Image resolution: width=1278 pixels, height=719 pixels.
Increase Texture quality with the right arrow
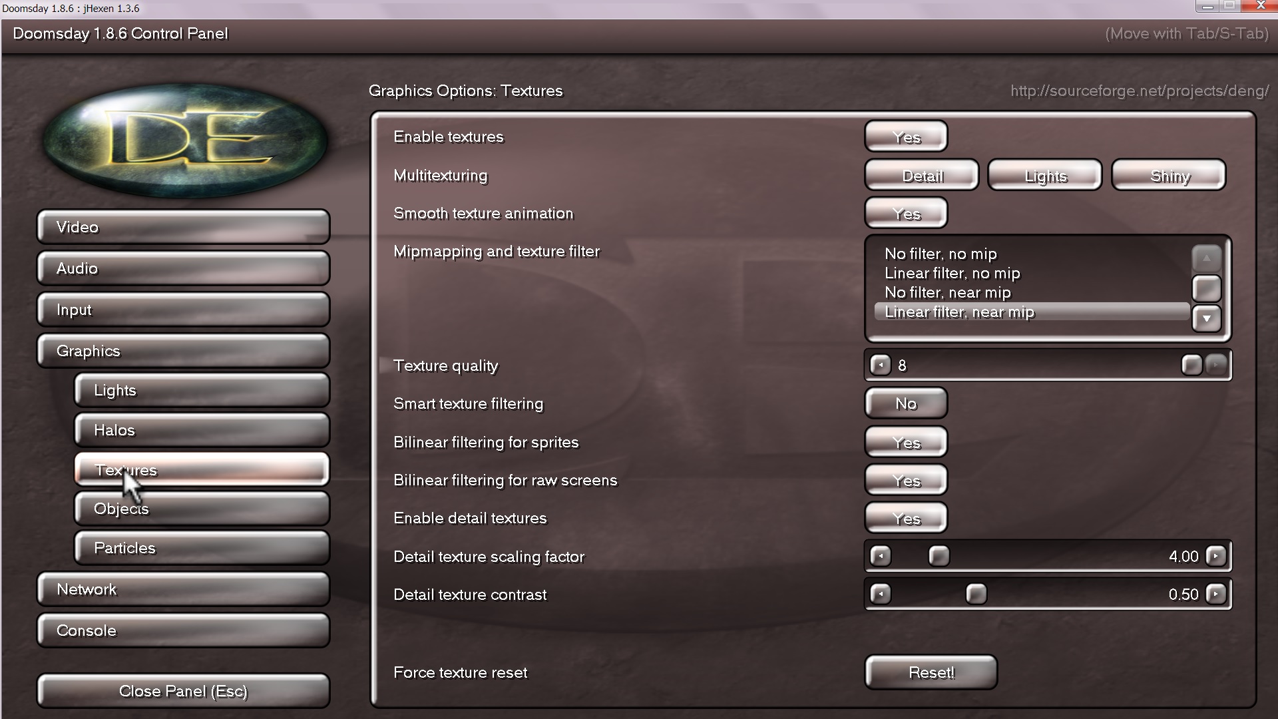pos(1215,365)
